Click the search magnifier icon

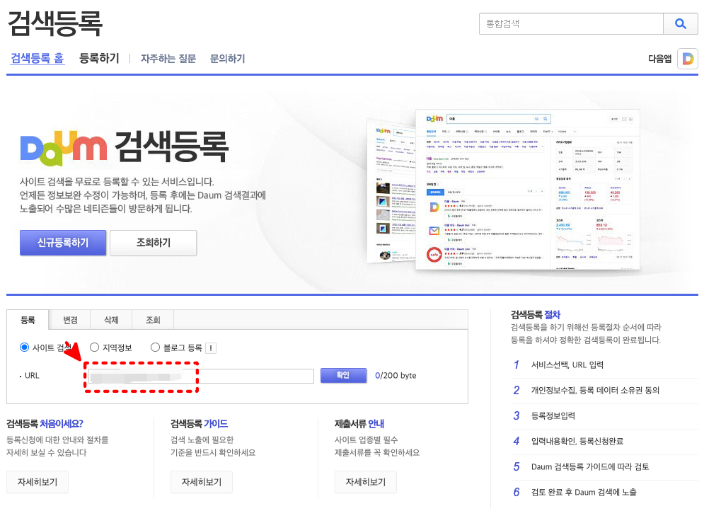[x=680, y=23]
